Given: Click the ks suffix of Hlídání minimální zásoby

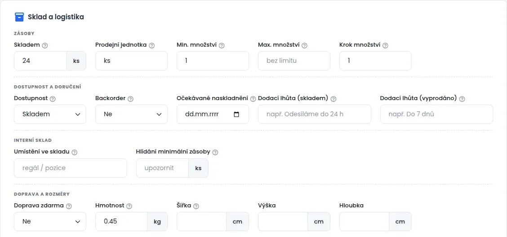Looking at the screenshot, I should click(x=198, y=168).
